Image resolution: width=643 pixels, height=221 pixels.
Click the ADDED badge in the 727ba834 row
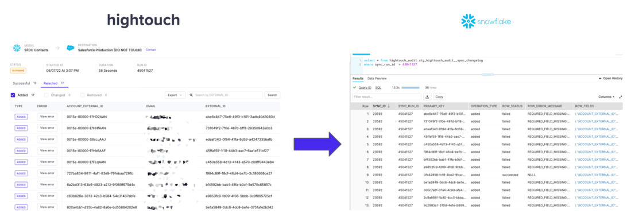21,173
